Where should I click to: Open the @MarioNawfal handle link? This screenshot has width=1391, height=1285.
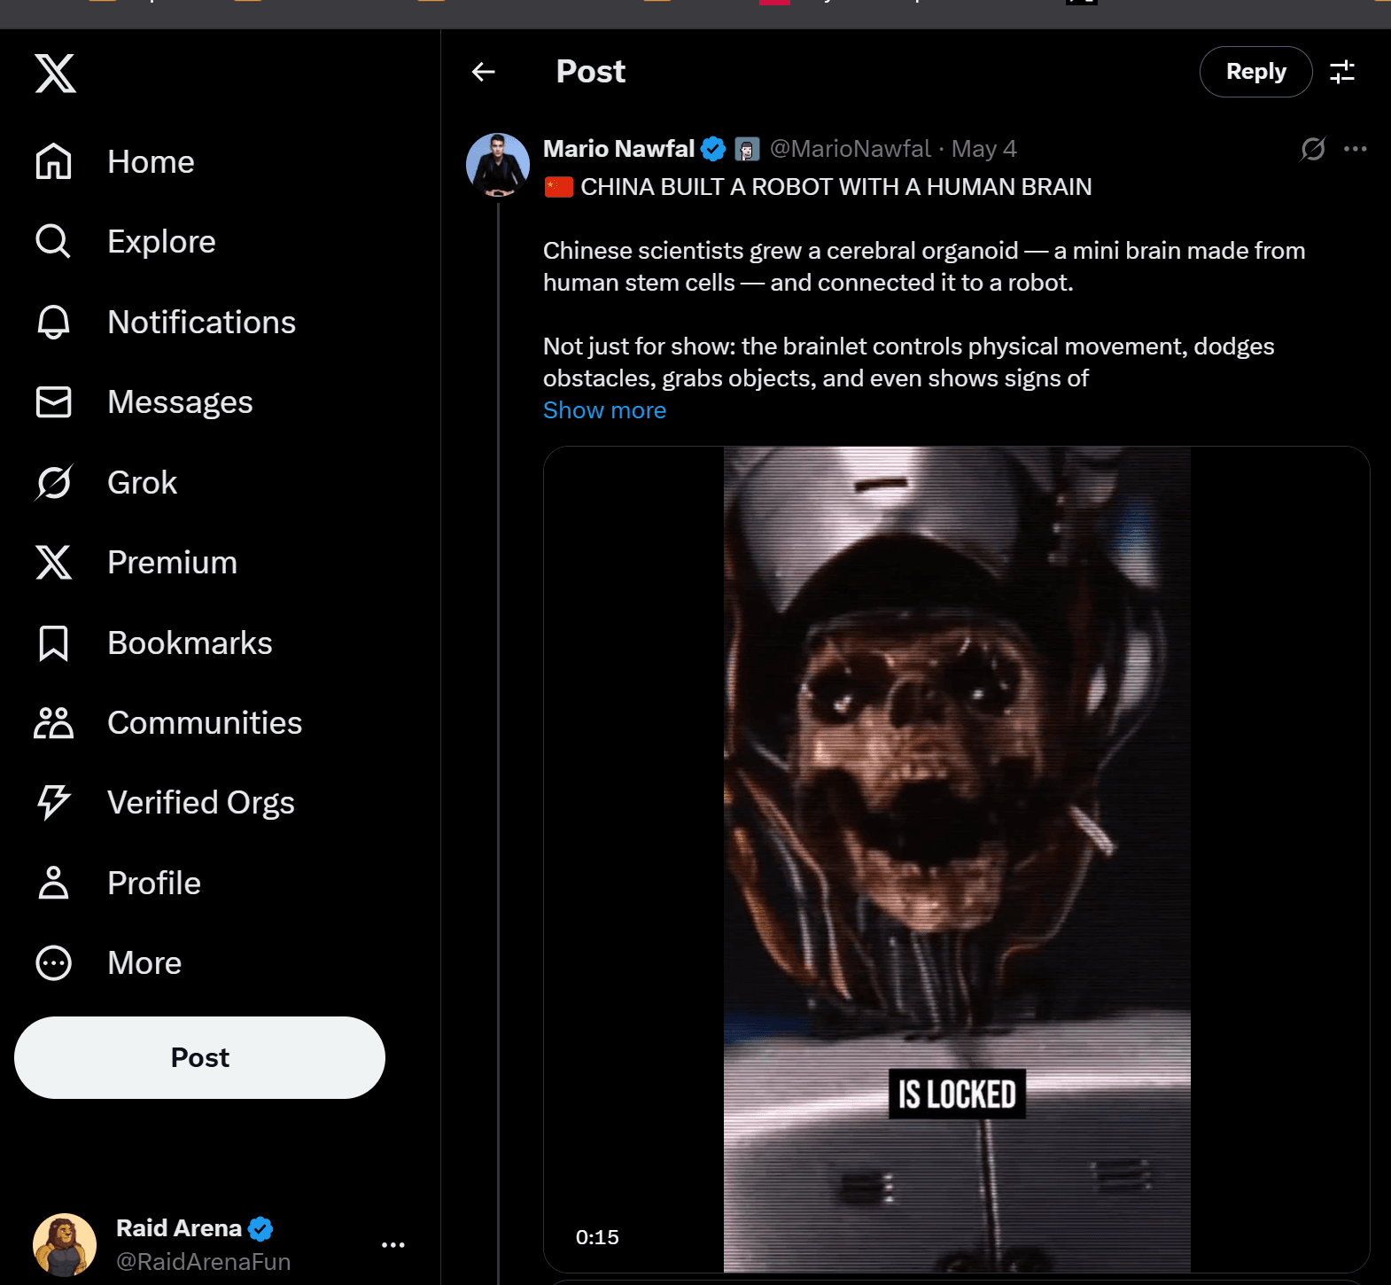(850, 149)
